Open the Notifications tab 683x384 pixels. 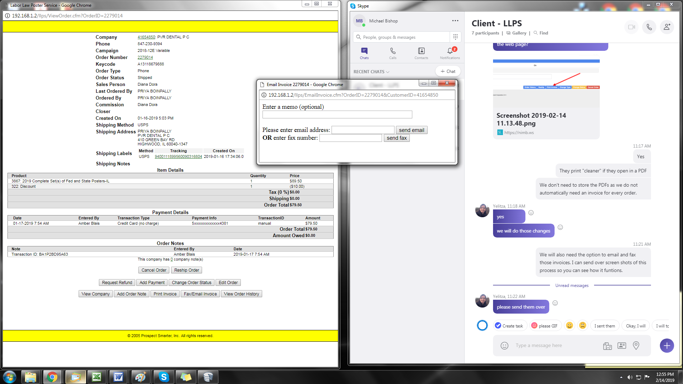pos(450,53)
